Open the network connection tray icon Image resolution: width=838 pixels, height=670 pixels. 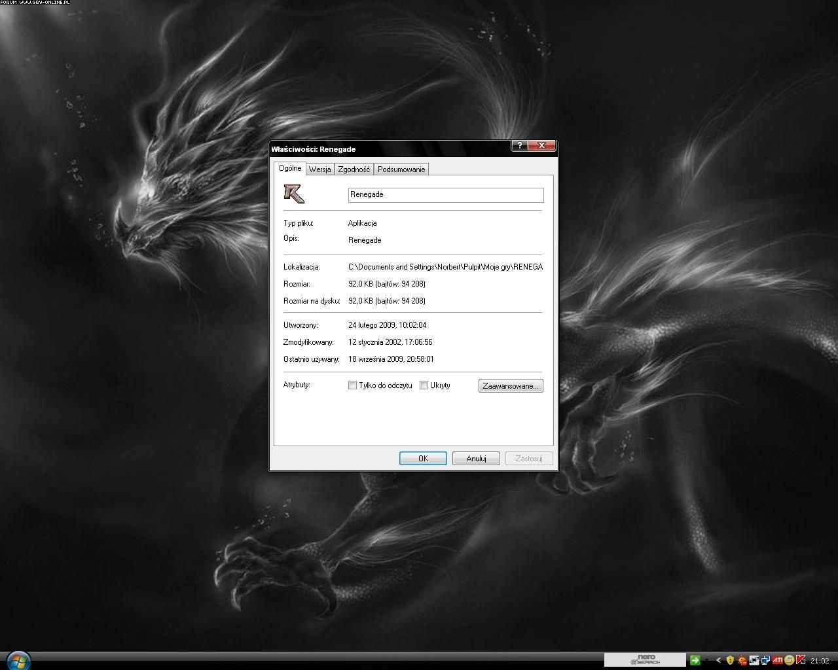point(765,660)
